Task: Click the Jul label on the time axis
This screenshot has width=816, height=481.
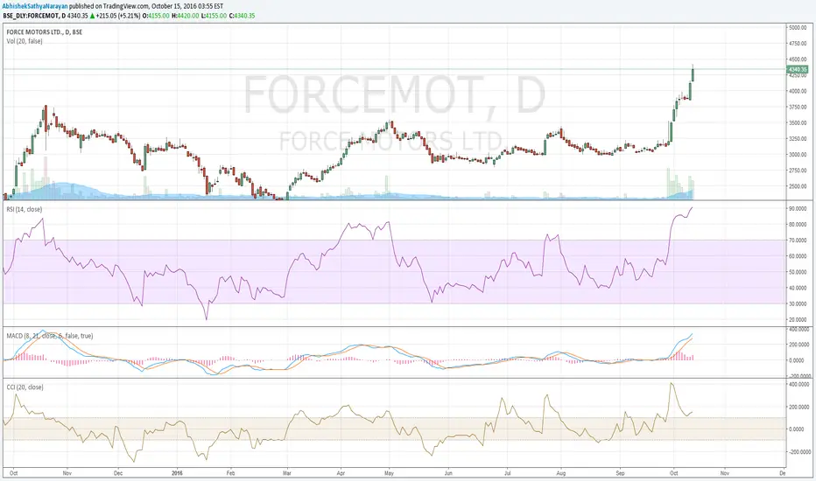Action: click(x=508, y=473)
